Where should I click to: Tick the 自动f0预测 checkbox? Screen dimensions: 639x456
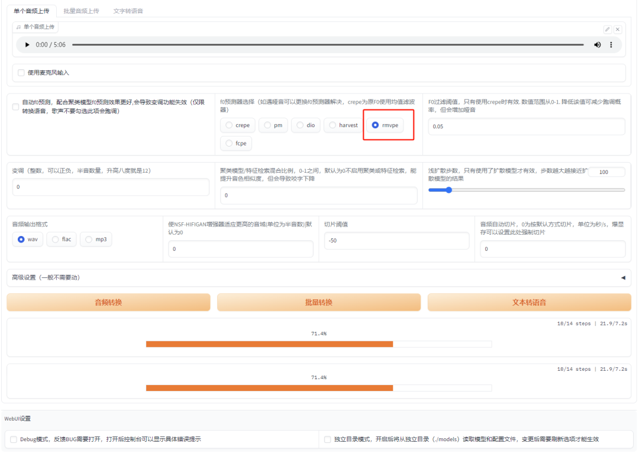tap(15, 107)
